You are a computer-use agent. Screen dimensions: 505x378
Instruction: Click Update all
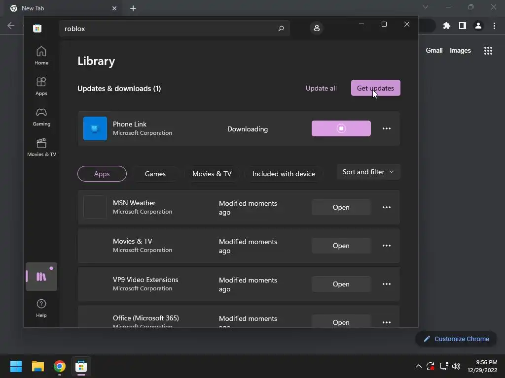(321, 88)
